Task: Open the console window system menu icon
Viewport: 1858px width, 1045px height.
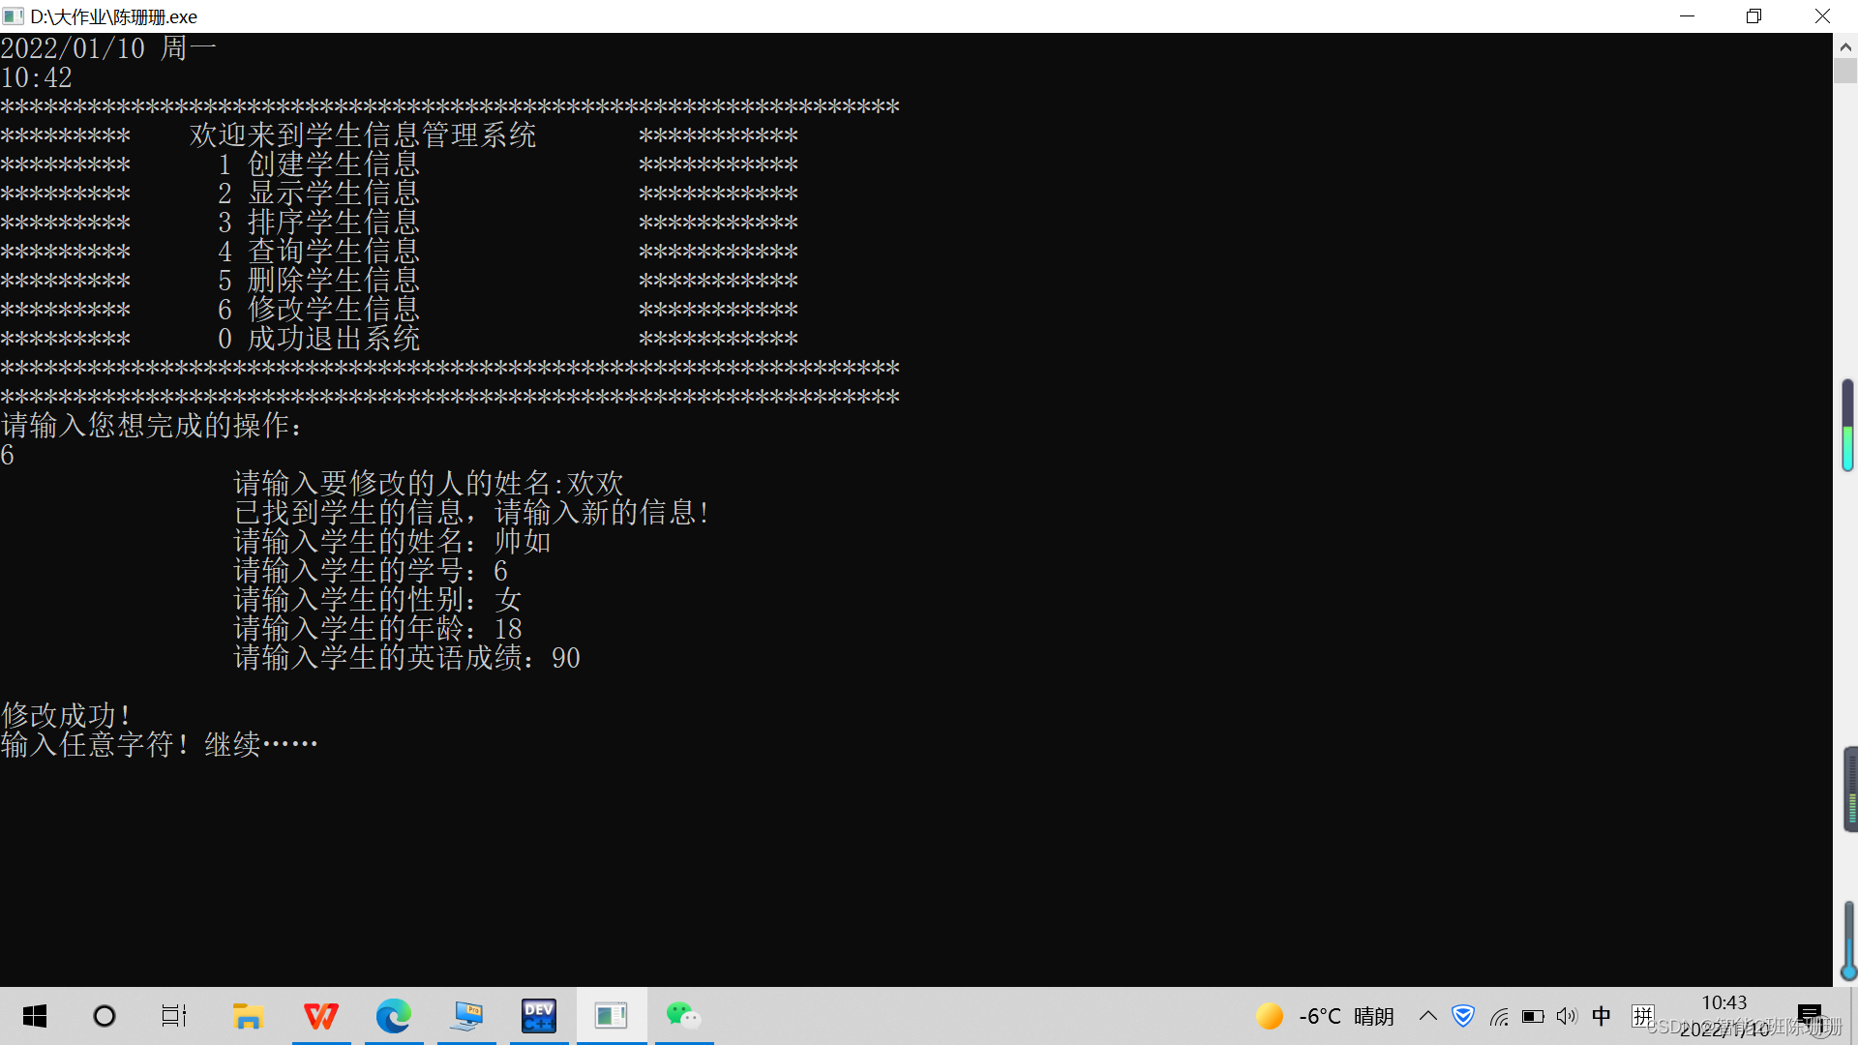Action: click(14, 16)
